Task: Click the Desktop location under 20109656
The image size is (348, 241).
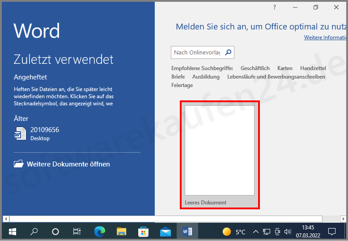Action: pyautogui.click(x=40, y=138)
